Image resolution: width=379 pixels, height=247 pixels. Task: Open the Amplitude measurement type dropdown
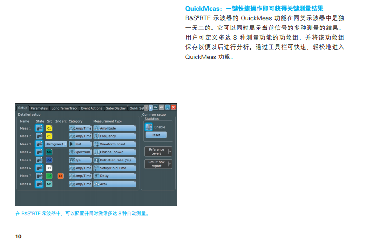115,128
